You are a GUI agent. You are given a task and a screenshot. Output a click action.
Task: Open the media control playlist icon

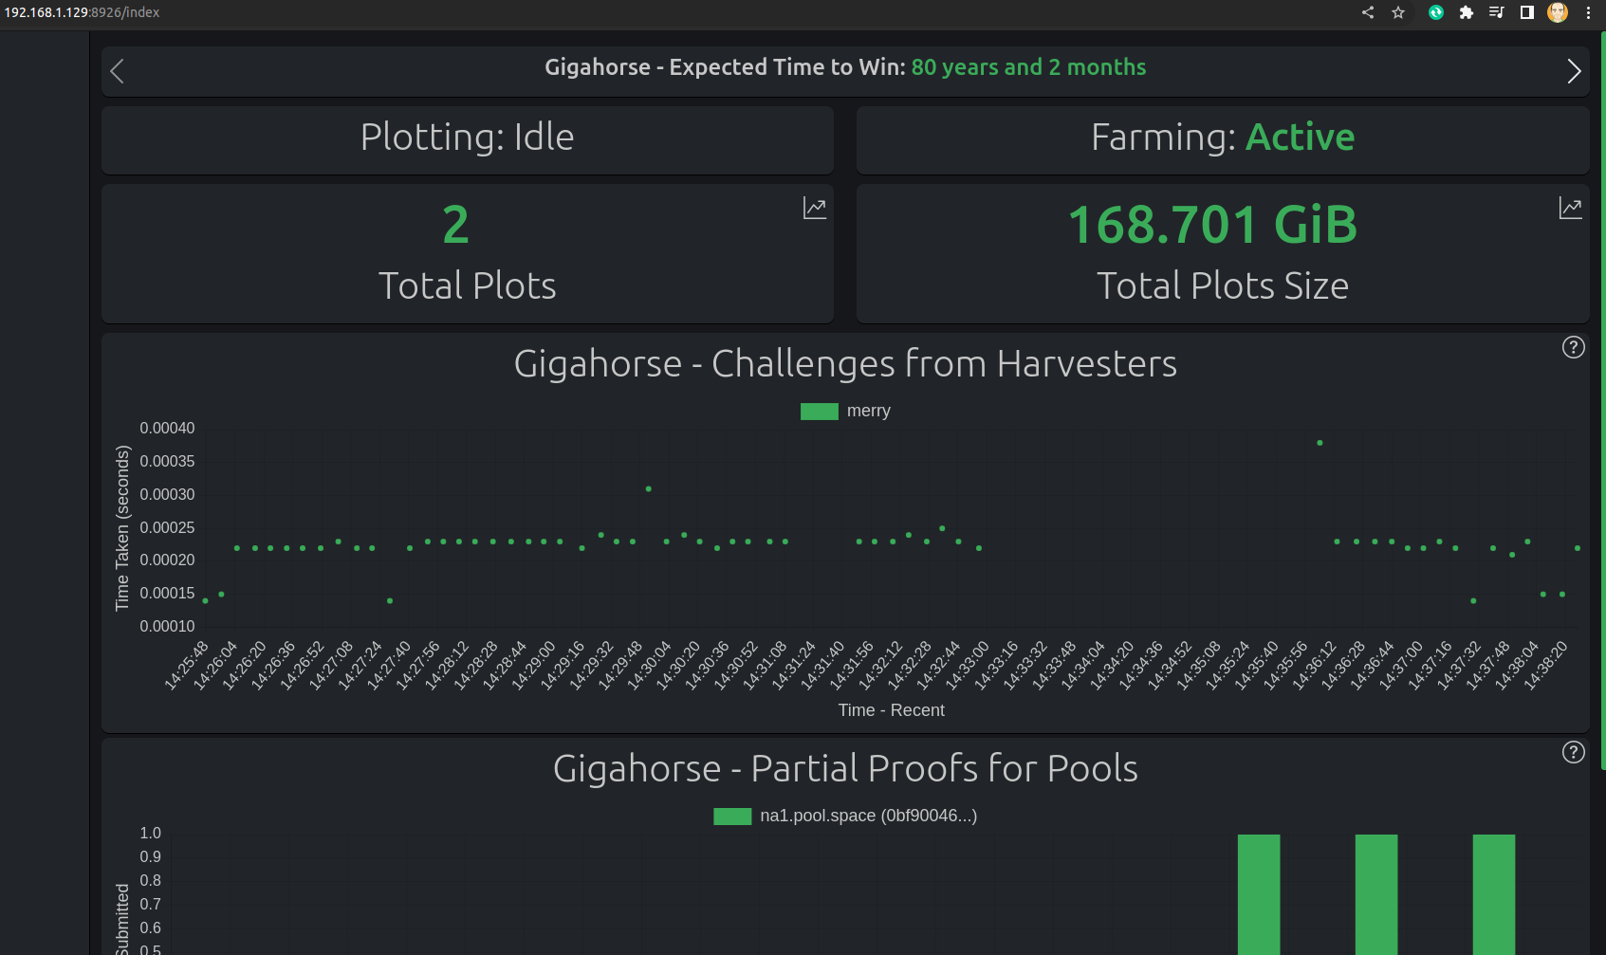pos(1497,12)
